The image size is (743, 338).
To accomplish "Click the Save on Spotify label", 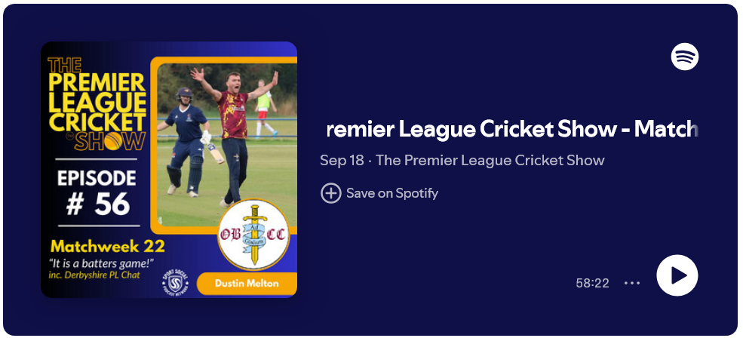I will [392, 193].
